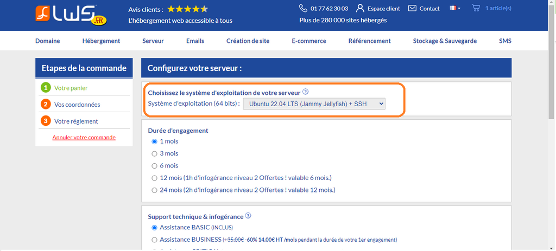Click the Contact envelope icon
The width and height of the screenshot is (556, 251).
412,8
